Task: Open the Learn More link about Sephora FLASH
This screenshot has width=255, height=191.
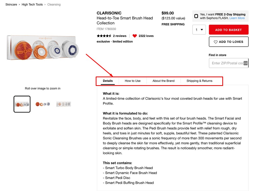Action: tap(237, 18)
